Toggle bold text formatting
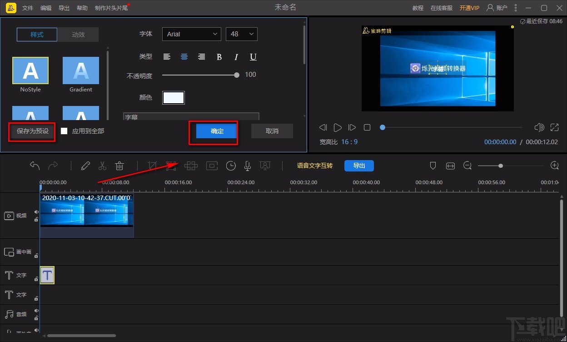This screenshot has height=342, width=567. pos(219,57)
